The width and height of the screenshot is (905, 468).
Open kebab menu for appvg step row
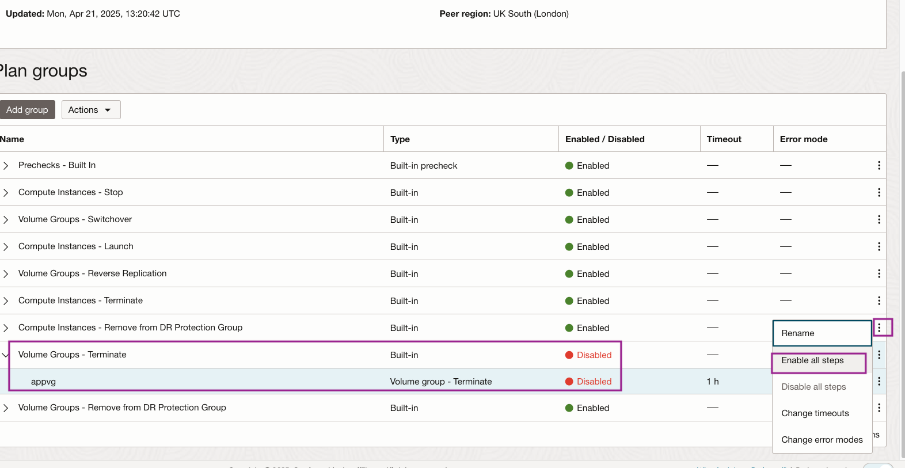879,382
